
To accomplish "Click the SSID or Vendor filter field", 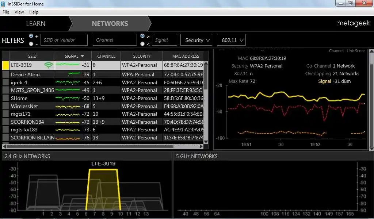I will (64, 40).
